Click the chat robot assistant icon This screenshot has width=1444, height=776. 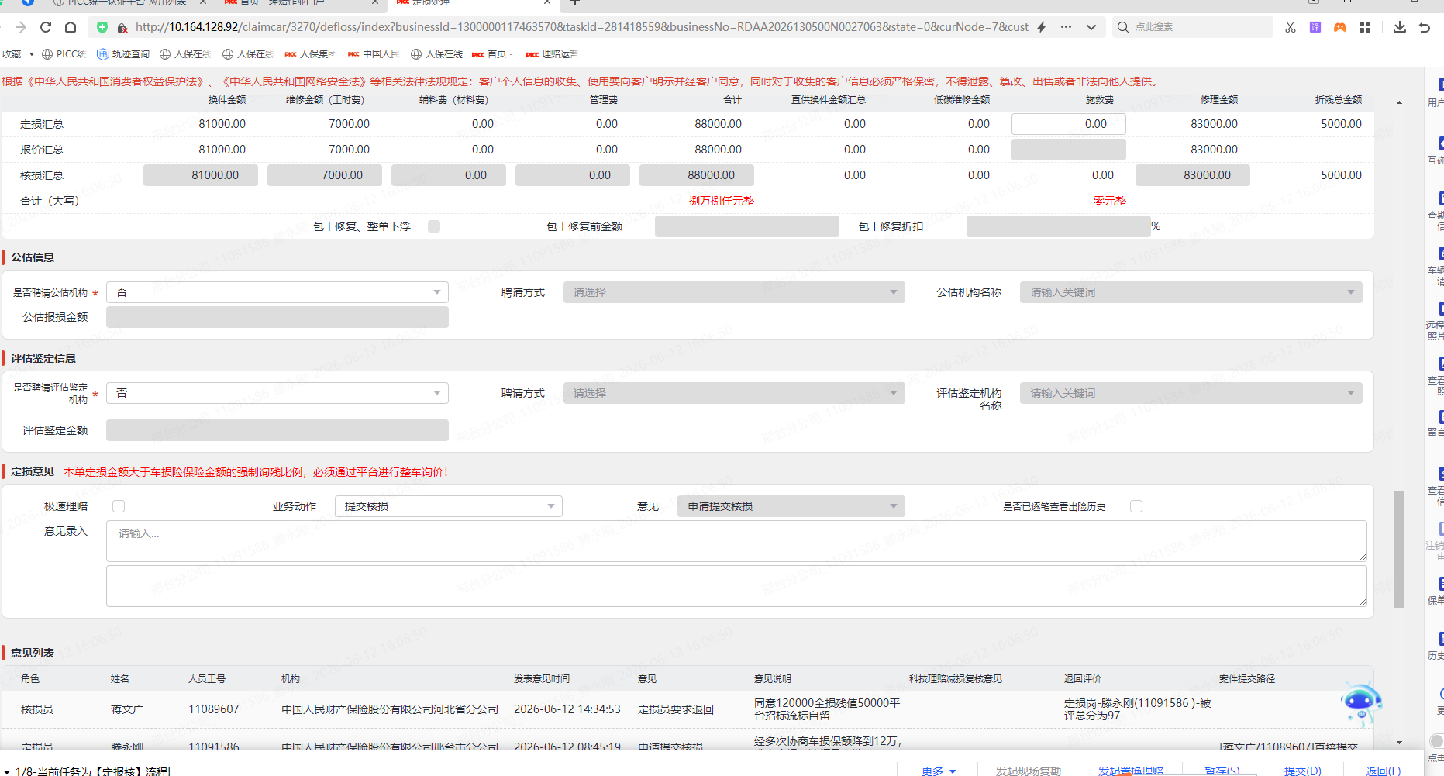coord(1361,703)
